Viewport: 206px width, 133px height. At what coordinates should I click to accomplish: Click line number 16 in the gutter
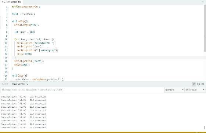tap(6, 61)
